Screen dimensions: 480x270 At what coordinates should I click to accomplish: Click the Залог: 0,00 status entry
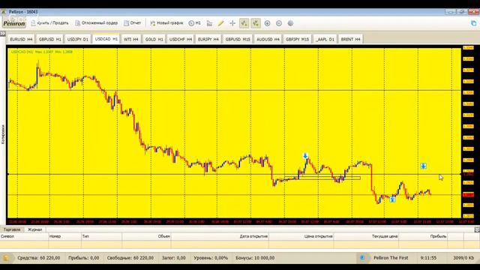pyautogui.click(x=173, y=258)
